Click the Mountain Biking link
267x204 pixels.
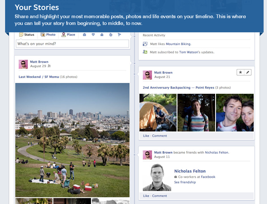pyautogui.click(x=178, y=44)
